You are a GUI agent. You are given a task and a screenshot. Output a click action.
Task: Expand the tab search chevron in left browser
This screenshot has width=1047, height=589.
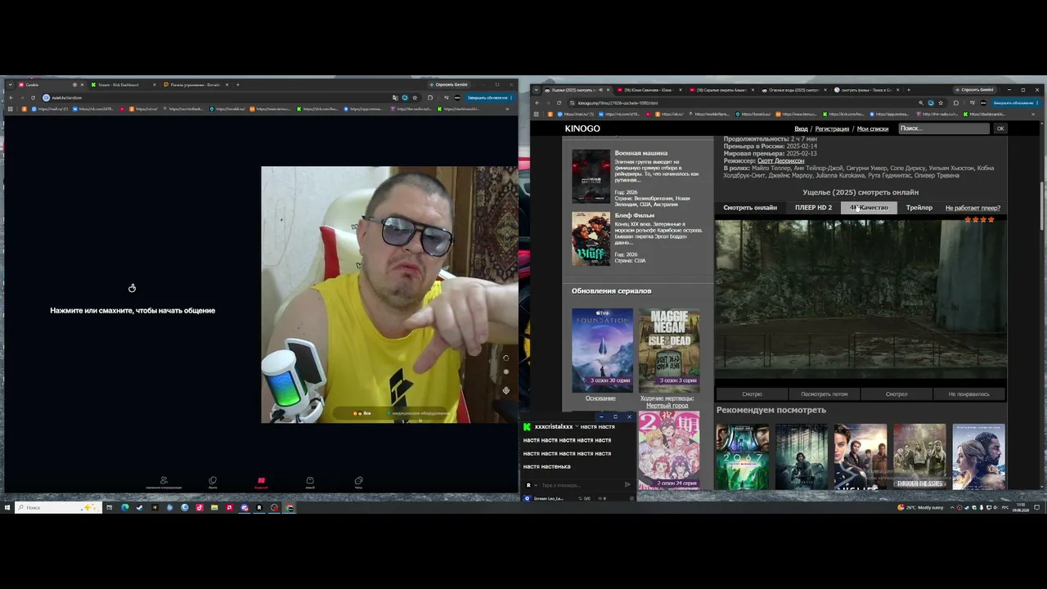pyautogui.click(x=10, y=84)
